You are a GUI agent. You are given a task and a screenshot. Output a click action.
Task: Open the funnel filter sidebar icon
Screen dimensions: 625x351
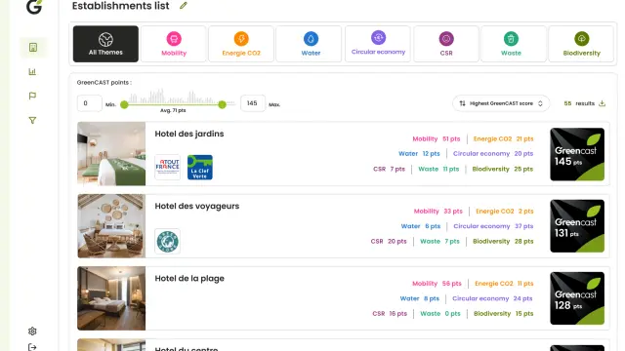tap(32, 120)
